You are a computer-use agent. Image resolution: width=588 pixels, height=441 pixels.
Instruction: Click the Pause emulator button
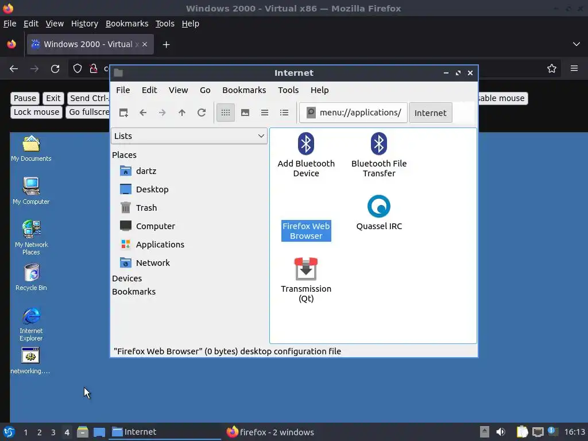click(x=25, y=98)
